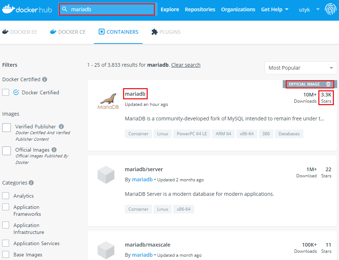Click the 100K+ Downloads count
The height and width of the screenshot is (260, 339).
[x=305, y=248]
